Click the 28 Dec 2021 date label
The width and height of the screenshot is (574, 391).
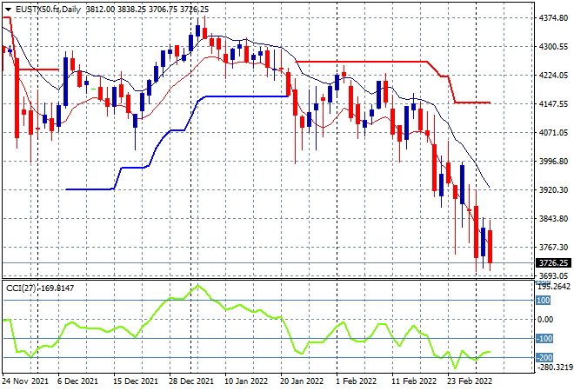coord(191,381)
